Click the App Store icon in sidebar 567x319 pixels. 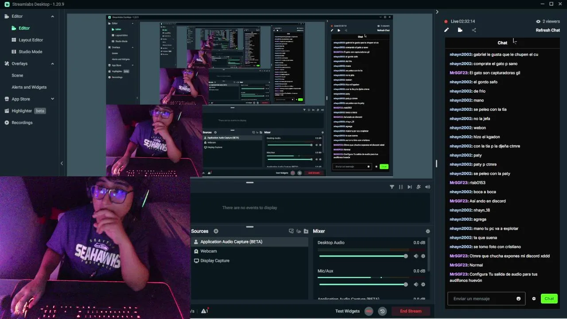pyautogui.click(x=7, y=99)
